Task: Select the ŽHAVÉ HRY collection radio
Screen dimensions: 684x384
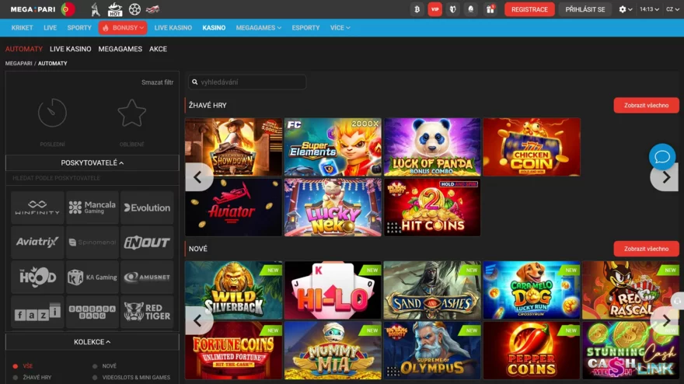Action: [16, 378]
